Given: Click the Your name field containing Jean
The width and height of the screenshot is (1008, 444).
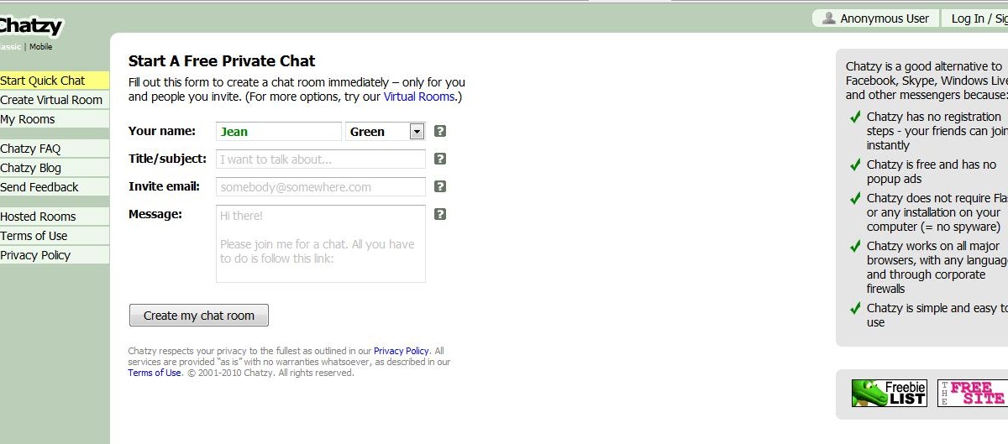Looking at the screenshot, I should (x=278, y=131).
